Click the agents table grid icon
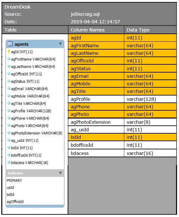This screenshot has height=217, width=179. [x=10, y=44]
